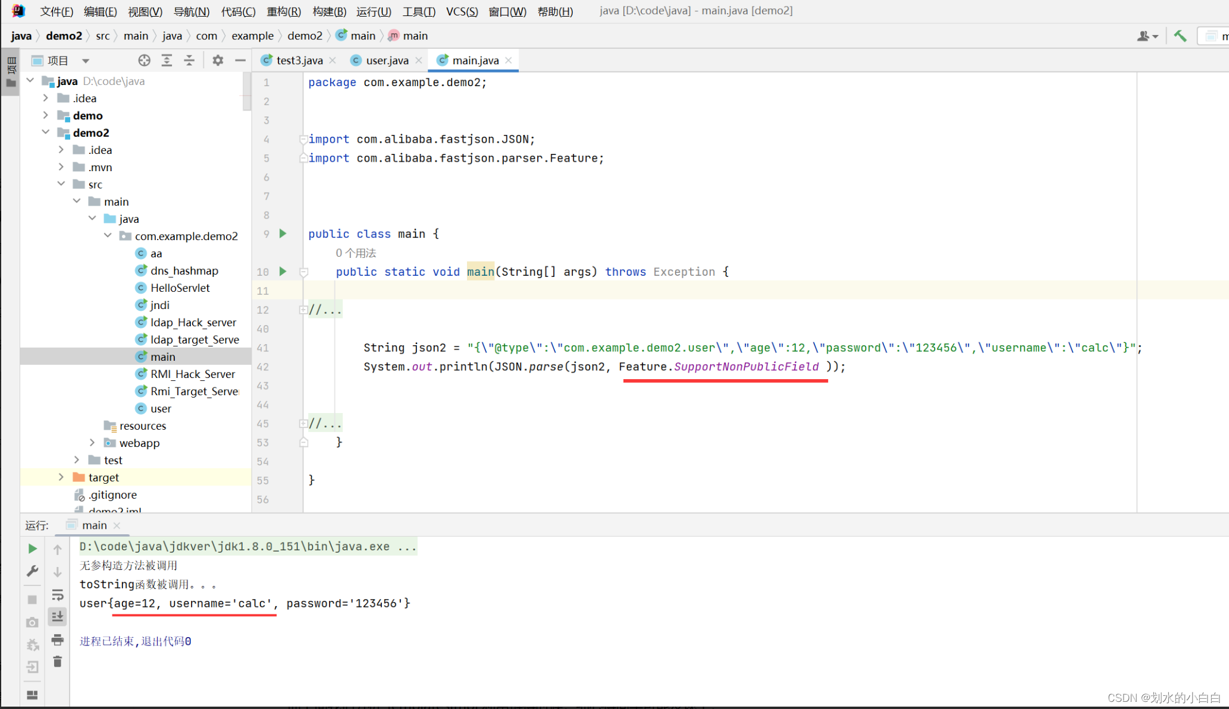Click the locate-in-project crosshair icon
This screenshot has height=709, width=1229.
click(x=144, y=60)
